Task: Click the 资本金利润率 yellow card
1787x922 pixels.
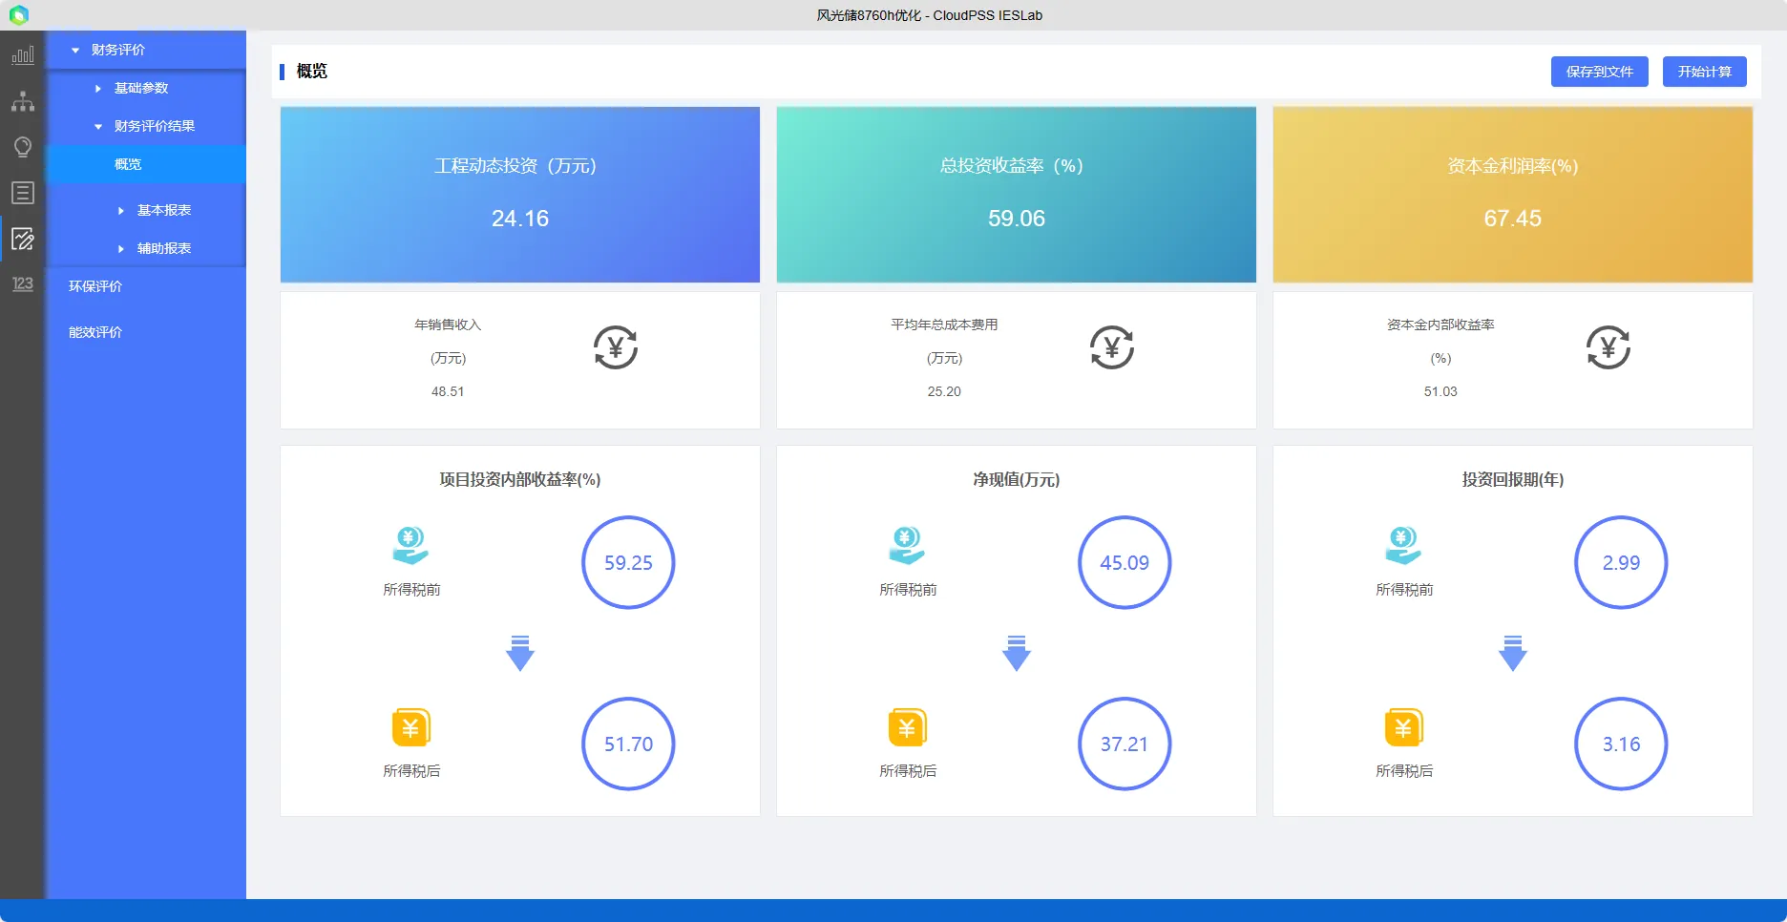Action: (x=1513, y=195)
